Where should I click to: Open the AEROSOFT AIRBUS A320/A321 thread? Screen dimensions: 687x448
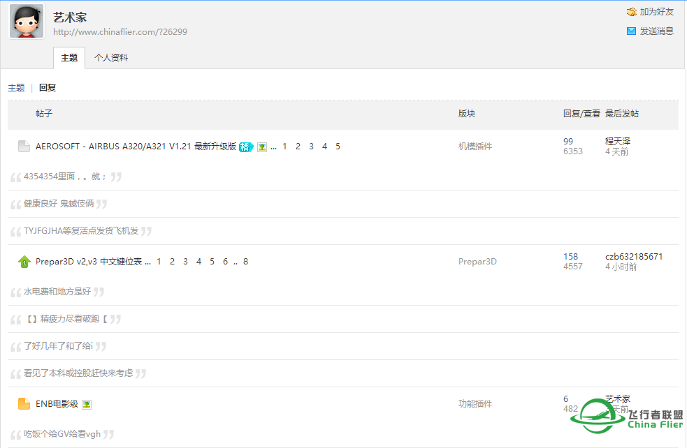136,146
